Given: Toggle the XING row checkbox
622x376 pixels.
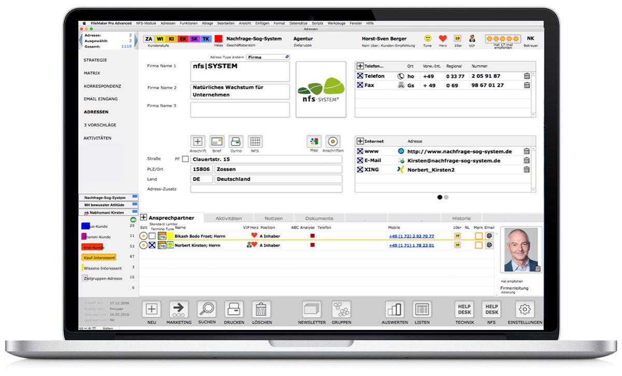Looking at the screenshot, I should (360, 170).
